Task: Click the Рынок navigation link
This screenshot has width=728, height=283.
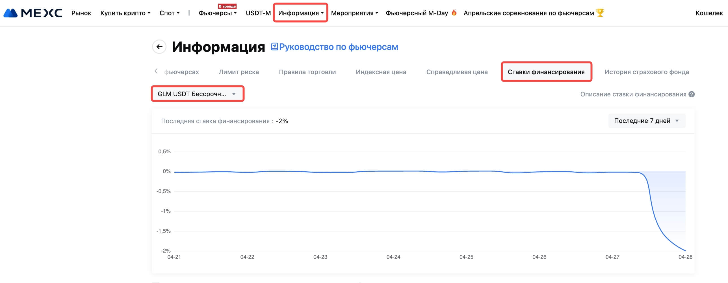Action: [81, 13]
